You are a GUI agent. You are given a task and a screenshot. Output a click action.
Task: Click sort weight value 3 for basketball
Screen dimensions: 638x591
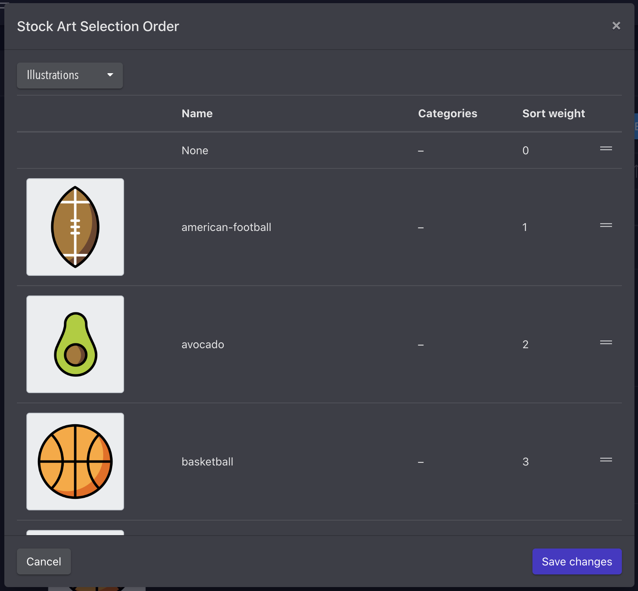tap(525, 462)
